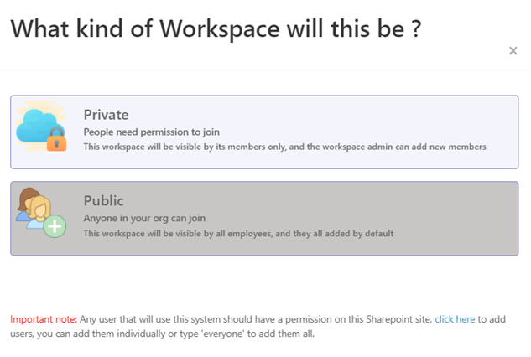Choose the highlighted Public workspace option card
Screen dimensions: 531x357
coord(264,218)
